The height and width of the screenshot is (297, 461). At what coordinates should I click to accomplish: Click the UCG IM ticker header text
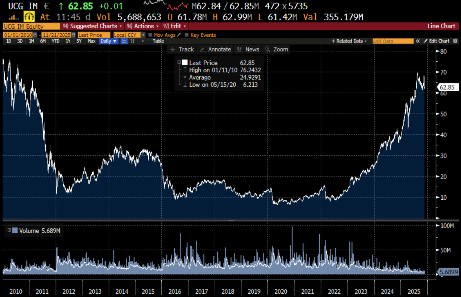(23, 6)
